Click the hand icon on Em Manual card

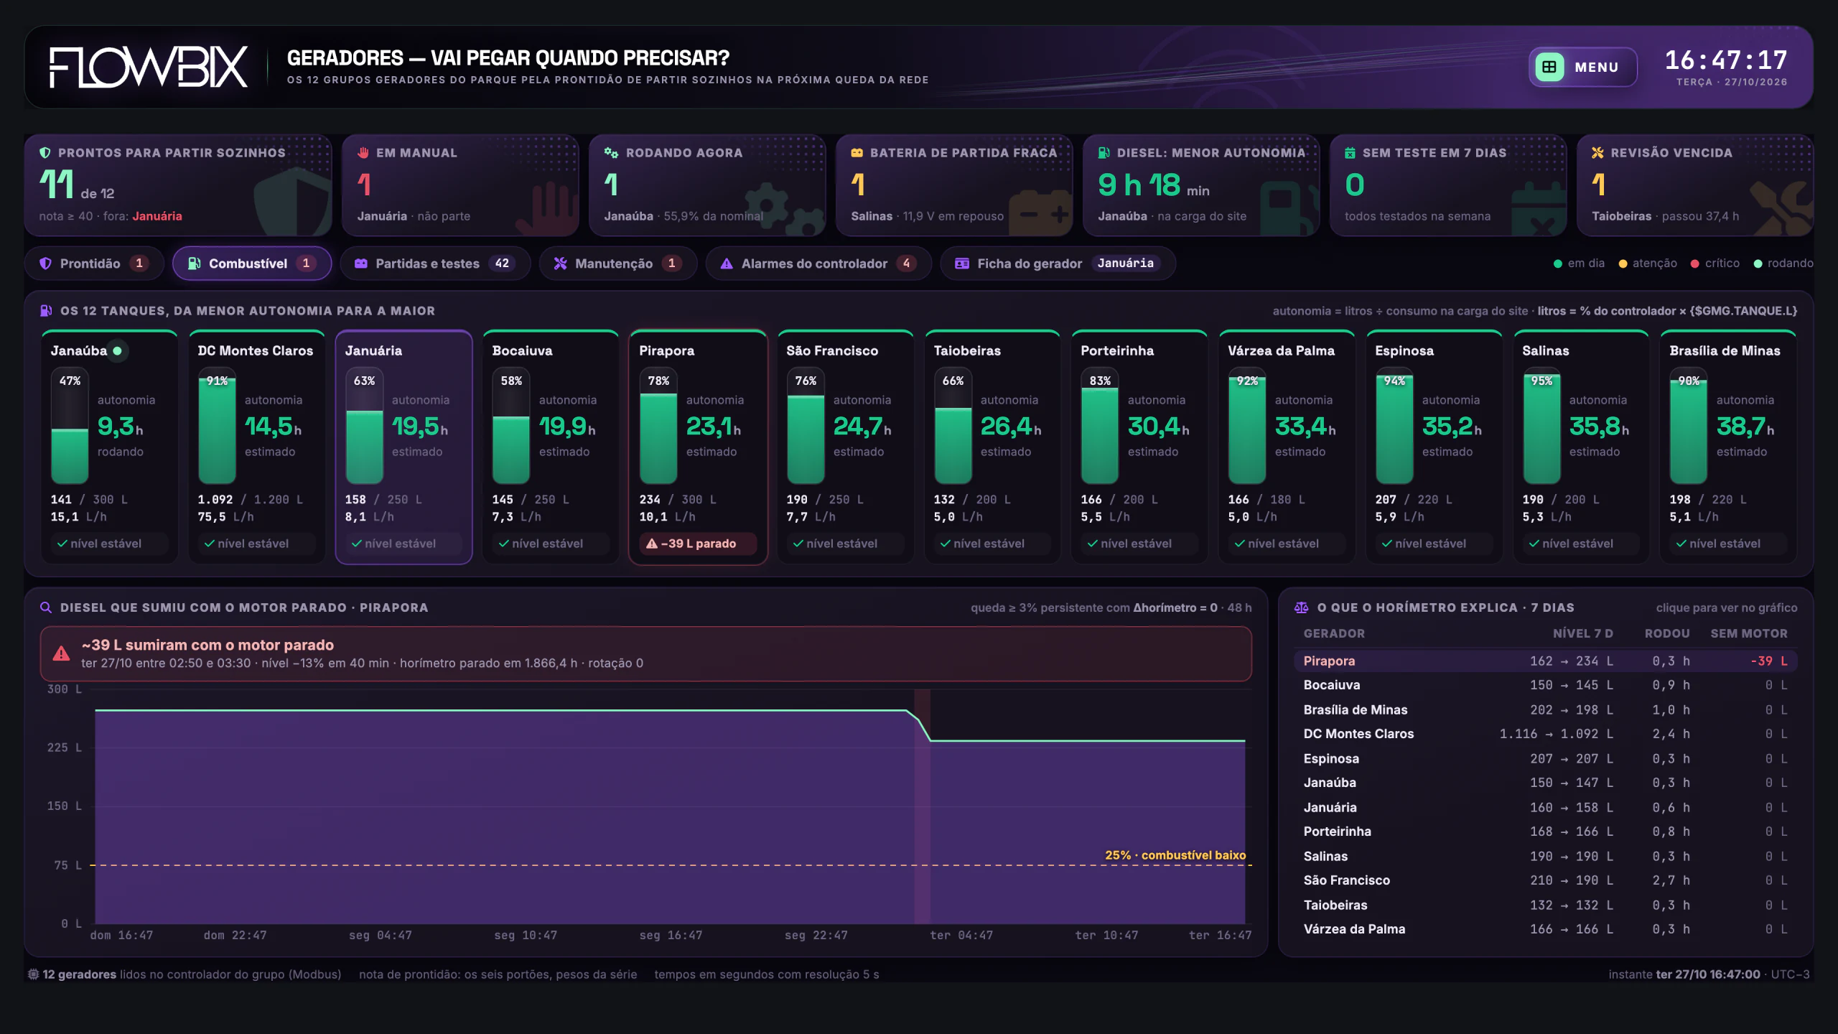363,153
